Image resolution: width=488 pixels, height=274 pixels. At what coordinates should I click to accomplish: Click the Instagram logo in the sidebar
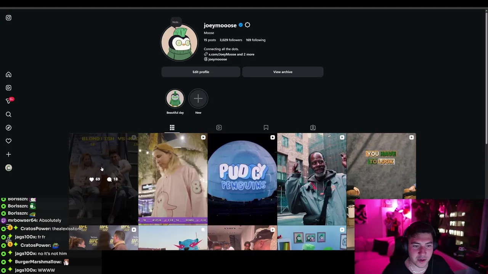8,18
